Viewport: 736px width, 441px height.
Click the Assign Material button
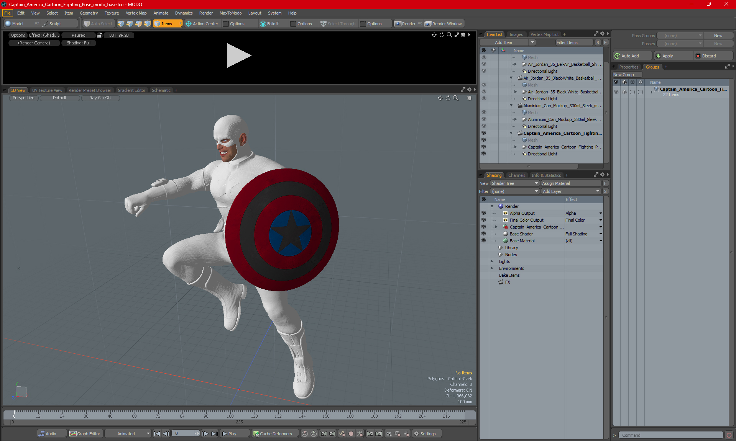[571, 183]
